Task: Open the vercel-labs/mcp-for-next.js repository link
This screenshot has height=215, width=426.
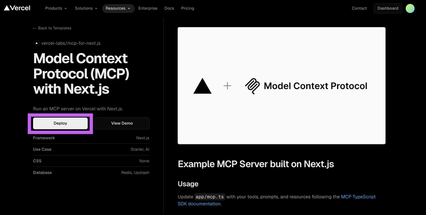Action: [71, 43]
